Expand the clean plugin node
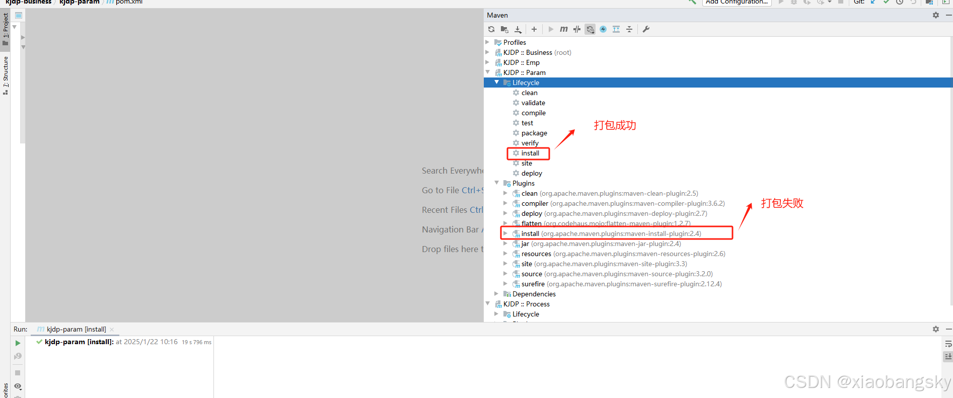The height and width of the screenshot is (398, 953). [505, 193]
